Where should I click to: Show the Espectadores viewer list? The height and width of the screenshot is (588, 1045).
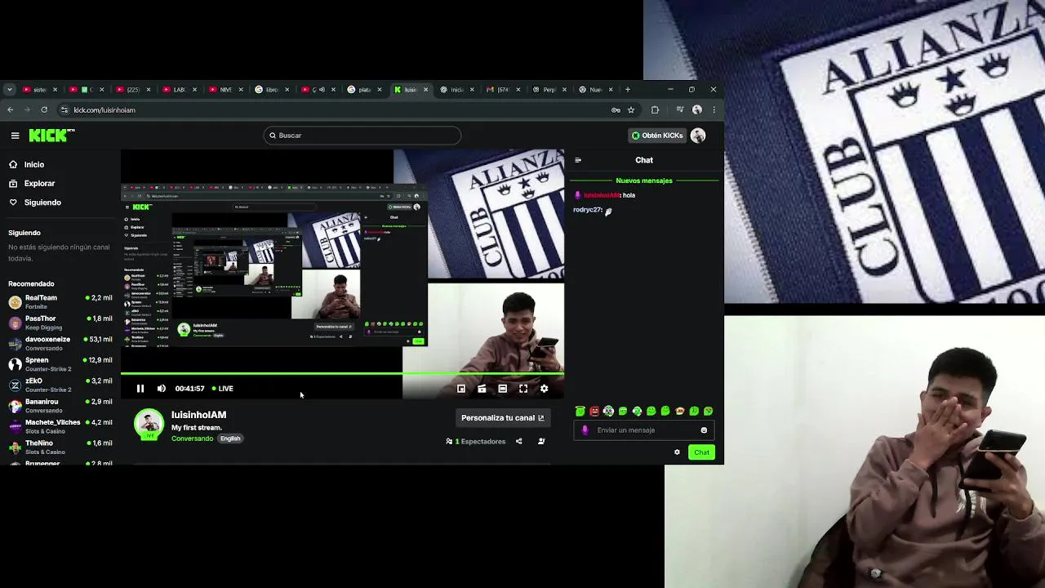[x=476, y=442]
